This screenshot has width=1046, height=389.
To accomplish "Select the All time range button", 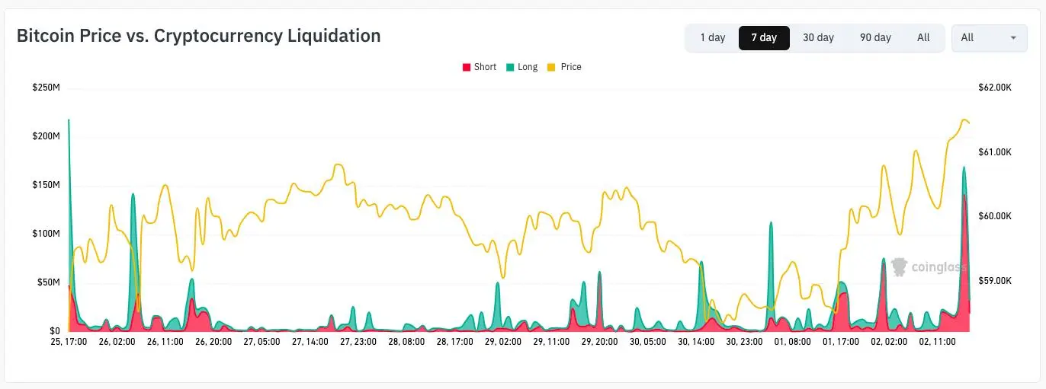I will 923,37.
